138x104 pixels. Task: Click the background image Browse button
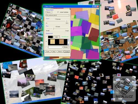[66, 47]
